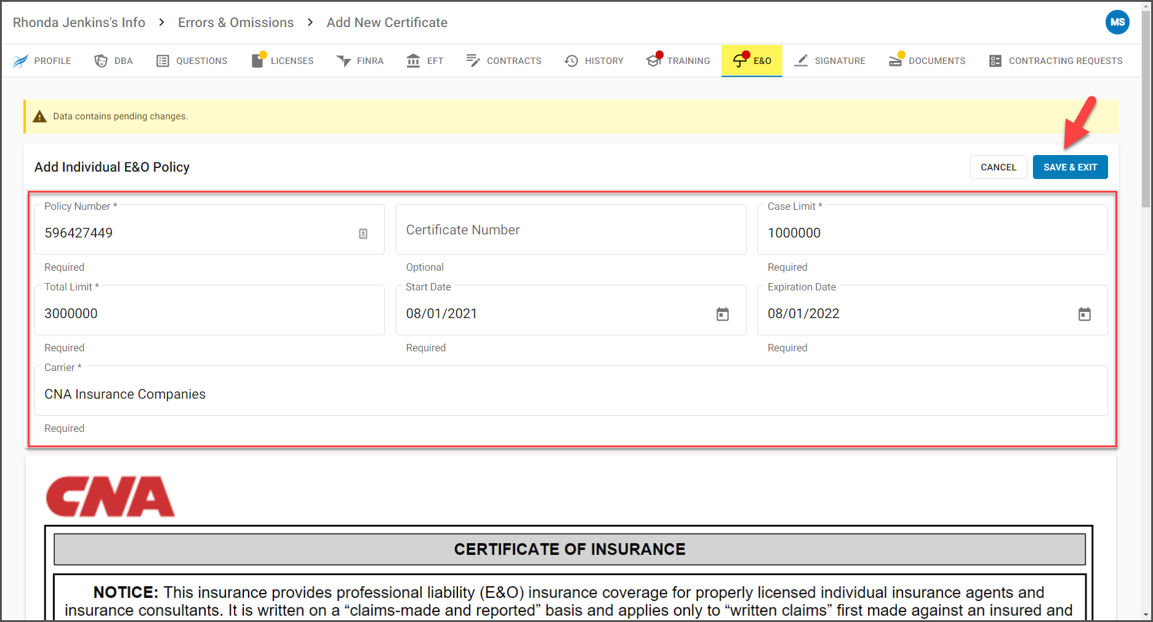Screen dimensions: 1153x622
Task: Open the TRAINING tab label
Action: (689, 61)
